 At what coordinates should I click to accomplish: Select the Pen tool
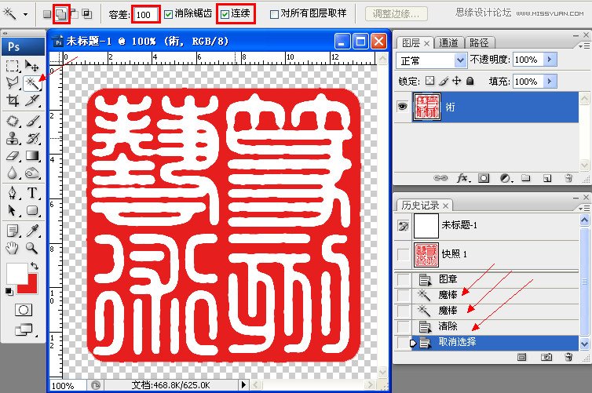[12, 193]
